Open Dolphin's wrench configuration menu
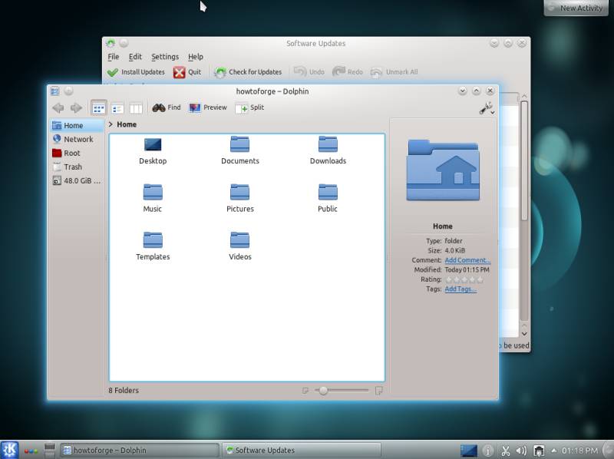 487,108
